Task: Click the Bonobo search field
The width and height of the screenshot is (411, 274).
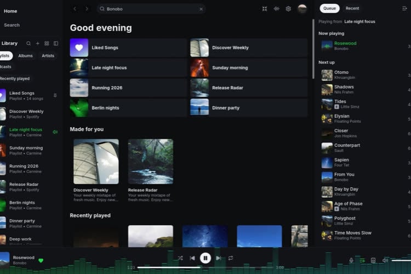Action: [x=151, y=9]
